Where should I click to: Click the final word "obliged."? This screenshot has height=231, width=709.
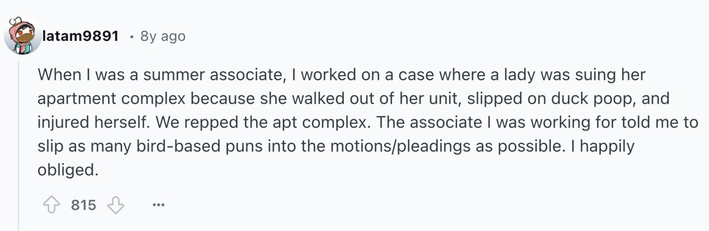coord(68,170)
